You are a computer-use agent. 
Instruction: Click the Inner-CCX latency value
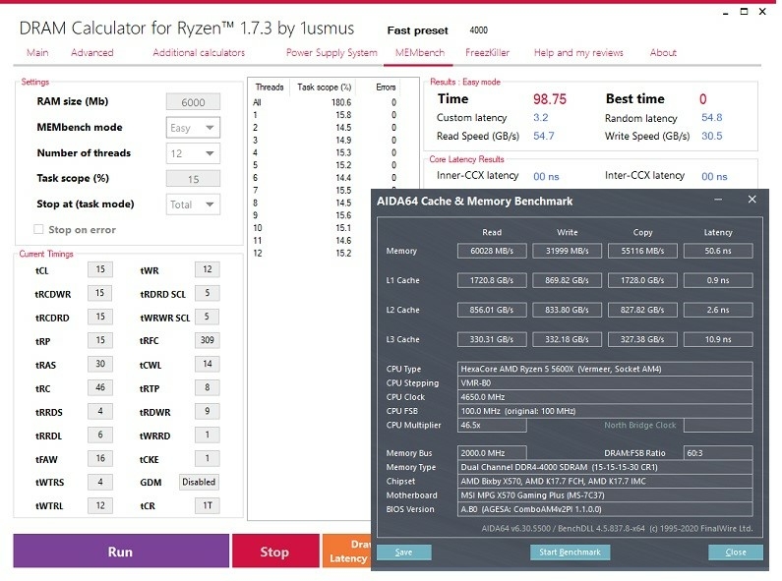546,176
